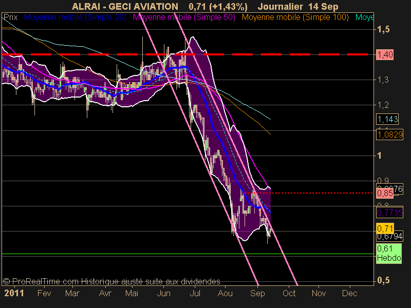The width and height of the screenshot is (411, 308).
Task: Click the orange "1,0829" price tag
Action: [389, 134]
